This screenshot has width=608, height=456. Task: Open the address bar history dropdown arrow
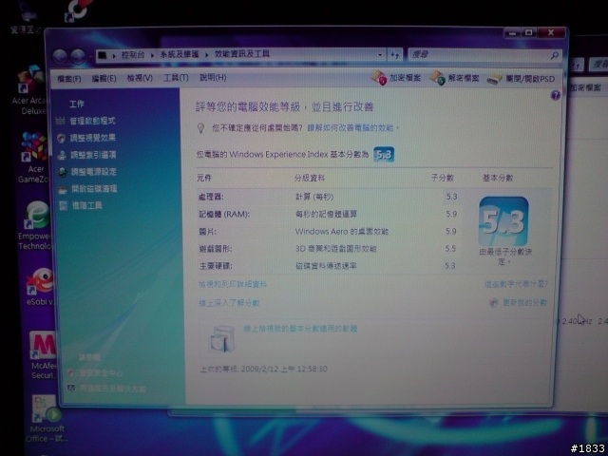pos(380,55)
